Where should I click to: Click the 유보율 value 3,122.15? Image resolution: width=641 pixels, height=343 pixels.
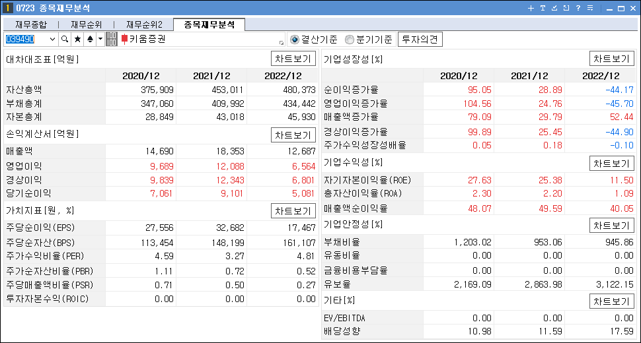[x=615, y=284]
